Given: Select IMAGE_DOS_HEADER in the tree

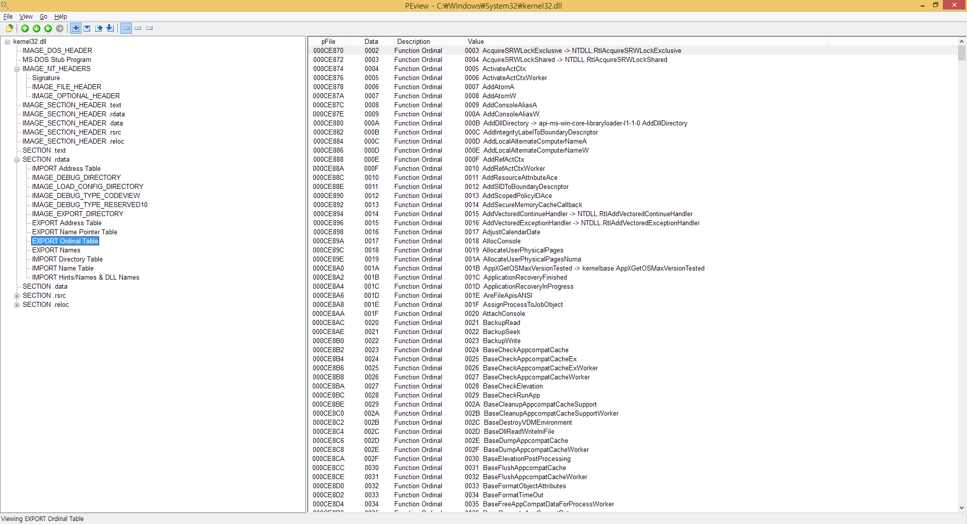Looking at the screenshot, I should (x=57, y=51).
